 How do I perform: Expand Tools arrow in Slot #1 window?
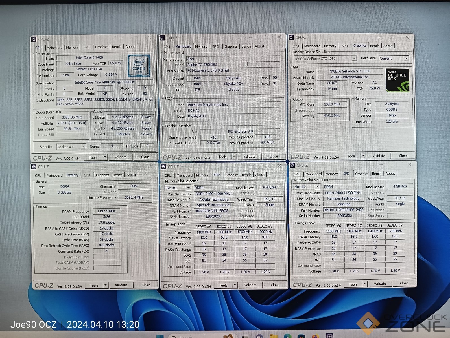[235, 285]
